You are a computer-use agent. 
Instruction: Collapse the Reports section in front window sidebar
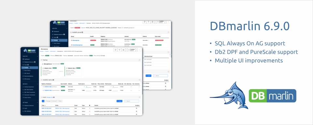click(37, 84)
